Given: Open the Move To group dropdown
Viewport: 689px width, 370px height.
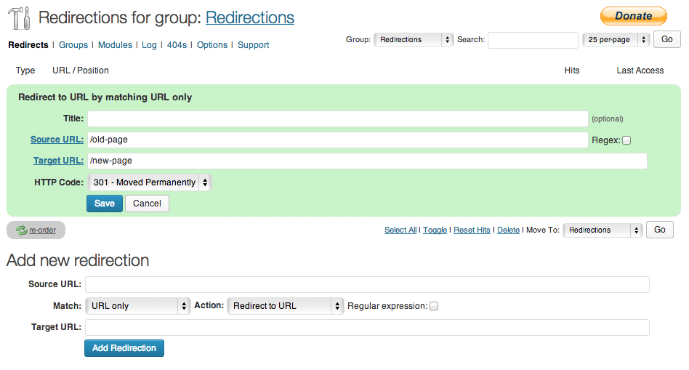Looking at the screenshot, I should [603, 230].
